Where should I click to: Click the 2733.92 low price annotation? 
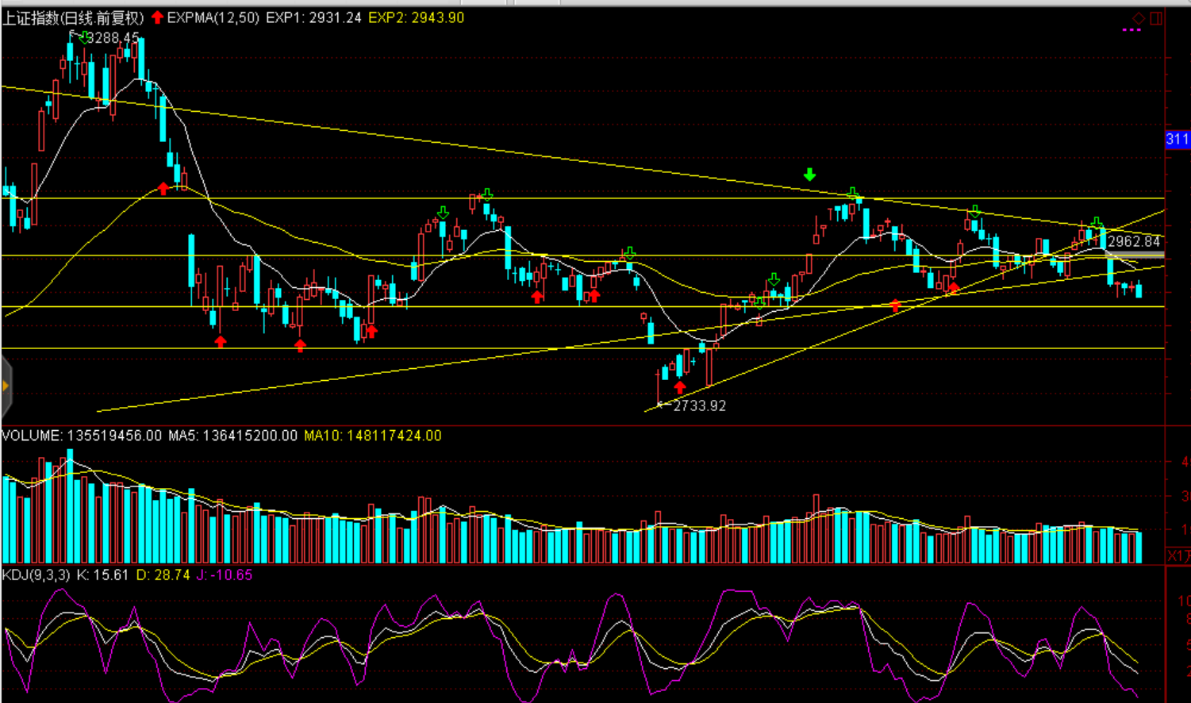(x=699, y=405)
